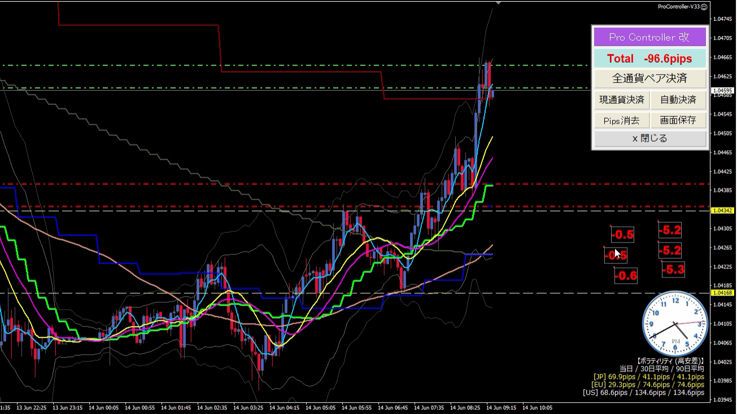
Task: Click the 1.03985 price scale label
Action: [x=723, y=381]
